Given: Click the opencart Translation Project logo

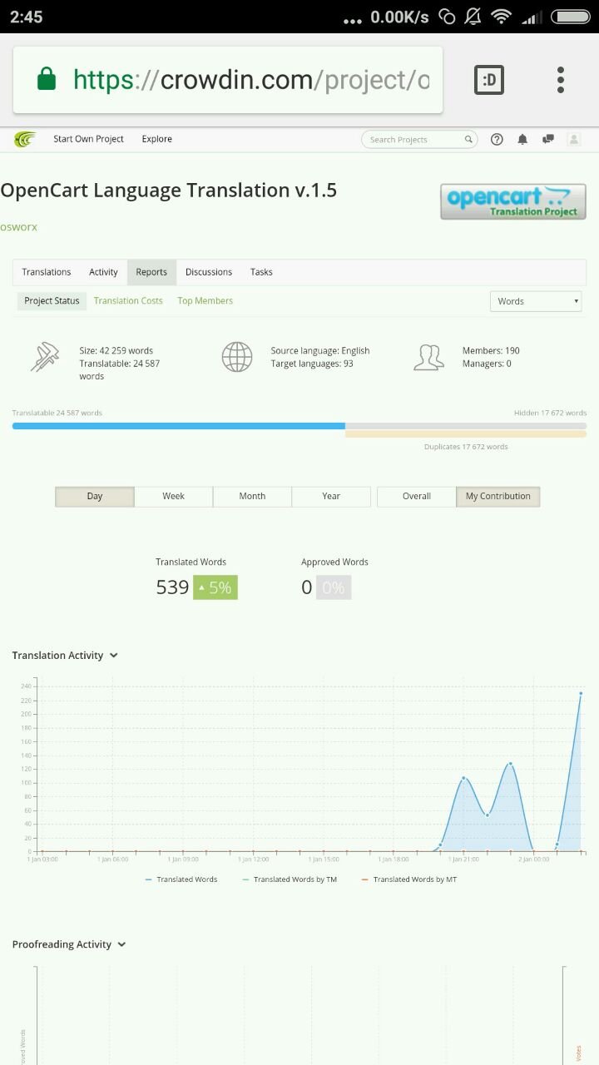Looking at the screenshot, I should (x=513, y=201).
